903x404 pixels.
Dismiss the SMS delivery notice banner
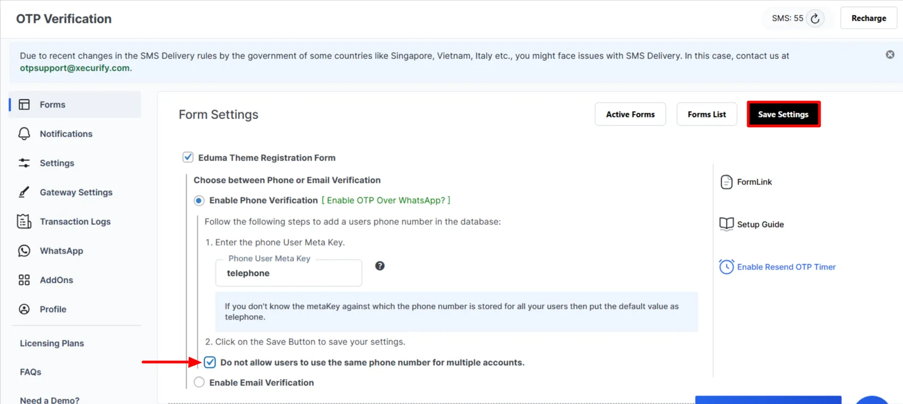coord(889,54)
